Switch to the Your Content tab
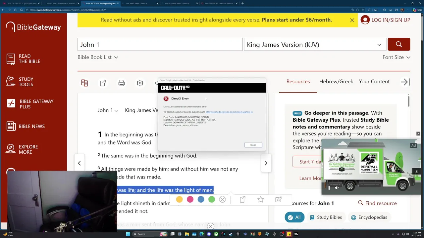Screen dimensions: 424x238 pos(374,82)
